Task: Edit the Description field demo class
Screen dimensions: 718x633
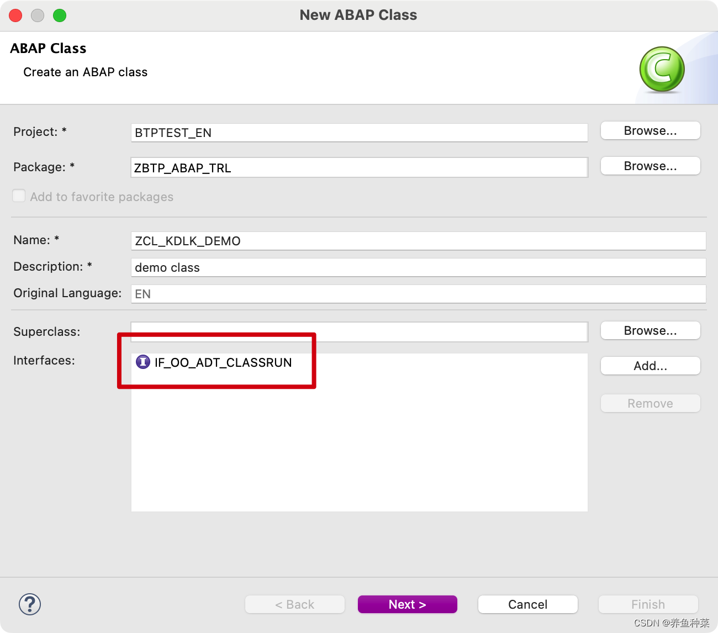Action: pos(418,267)
